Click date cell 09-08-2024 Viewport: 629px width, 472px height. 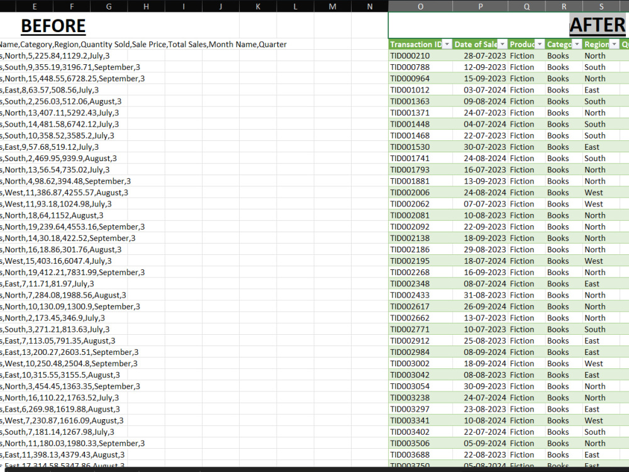(x=480, y=101)
